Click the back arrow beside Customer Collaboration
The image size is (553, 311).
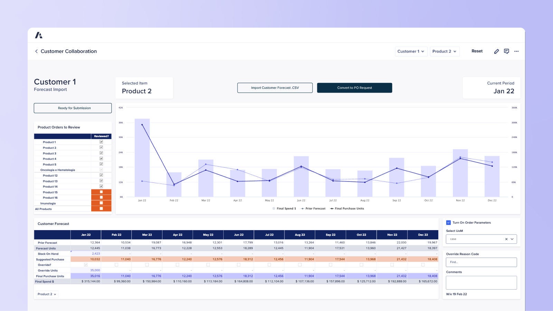coord(36,51)
